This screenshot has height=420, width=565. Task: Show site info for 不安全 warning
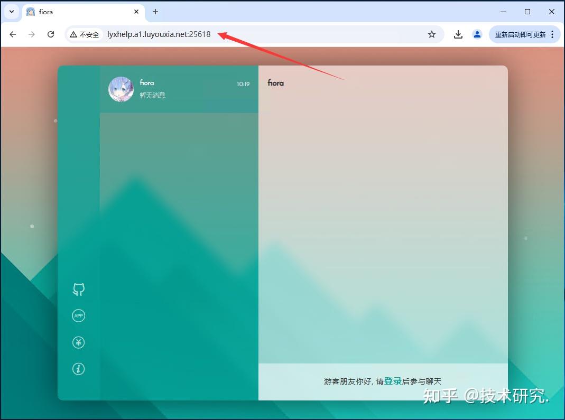(x=85, y=34)
